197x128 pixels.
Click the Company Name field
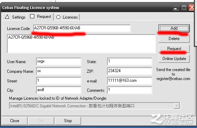point(59,71)
